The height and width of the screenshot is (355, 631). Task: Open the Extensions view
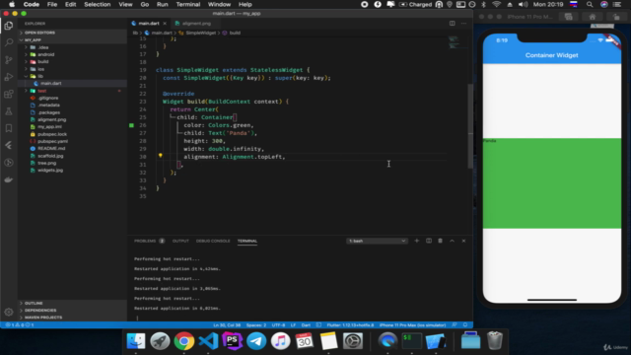(9, 95)
